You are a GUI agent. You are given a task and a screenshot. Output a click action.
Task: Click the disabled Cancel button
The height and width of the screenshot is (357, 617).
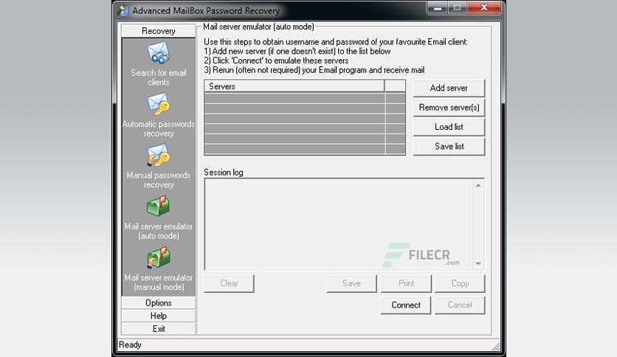pyautogui.click(x=460, y=305)
